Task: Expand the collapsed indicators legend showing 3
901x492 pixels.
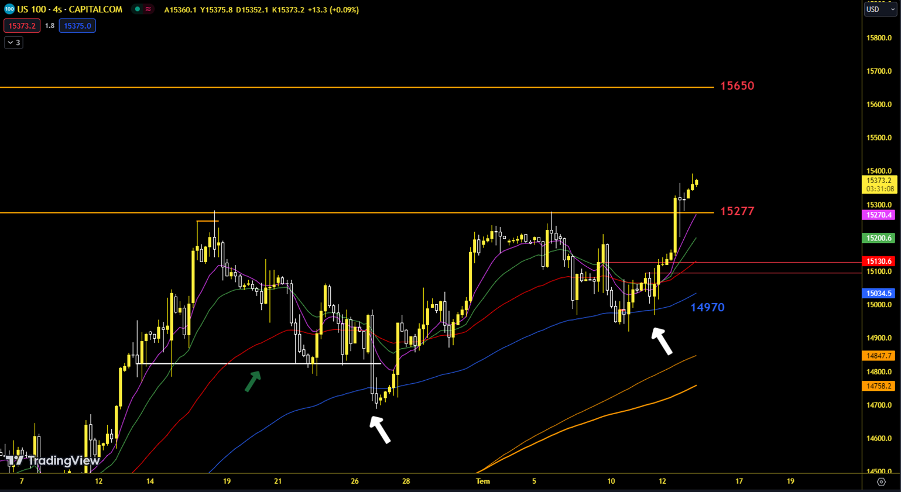Action: click(x=14, y=43)
